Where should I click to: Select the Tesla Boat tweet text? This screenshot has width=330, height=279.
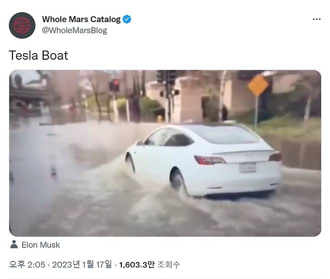pos(39,55)
